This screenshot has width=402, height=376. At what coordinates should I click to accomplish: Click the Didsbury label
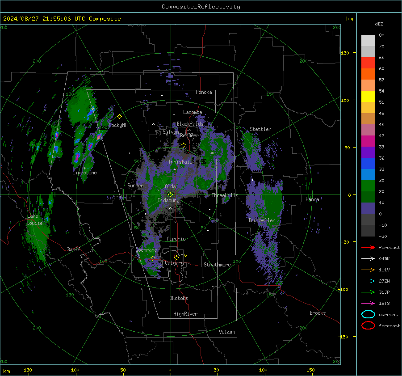coord(169,200)
